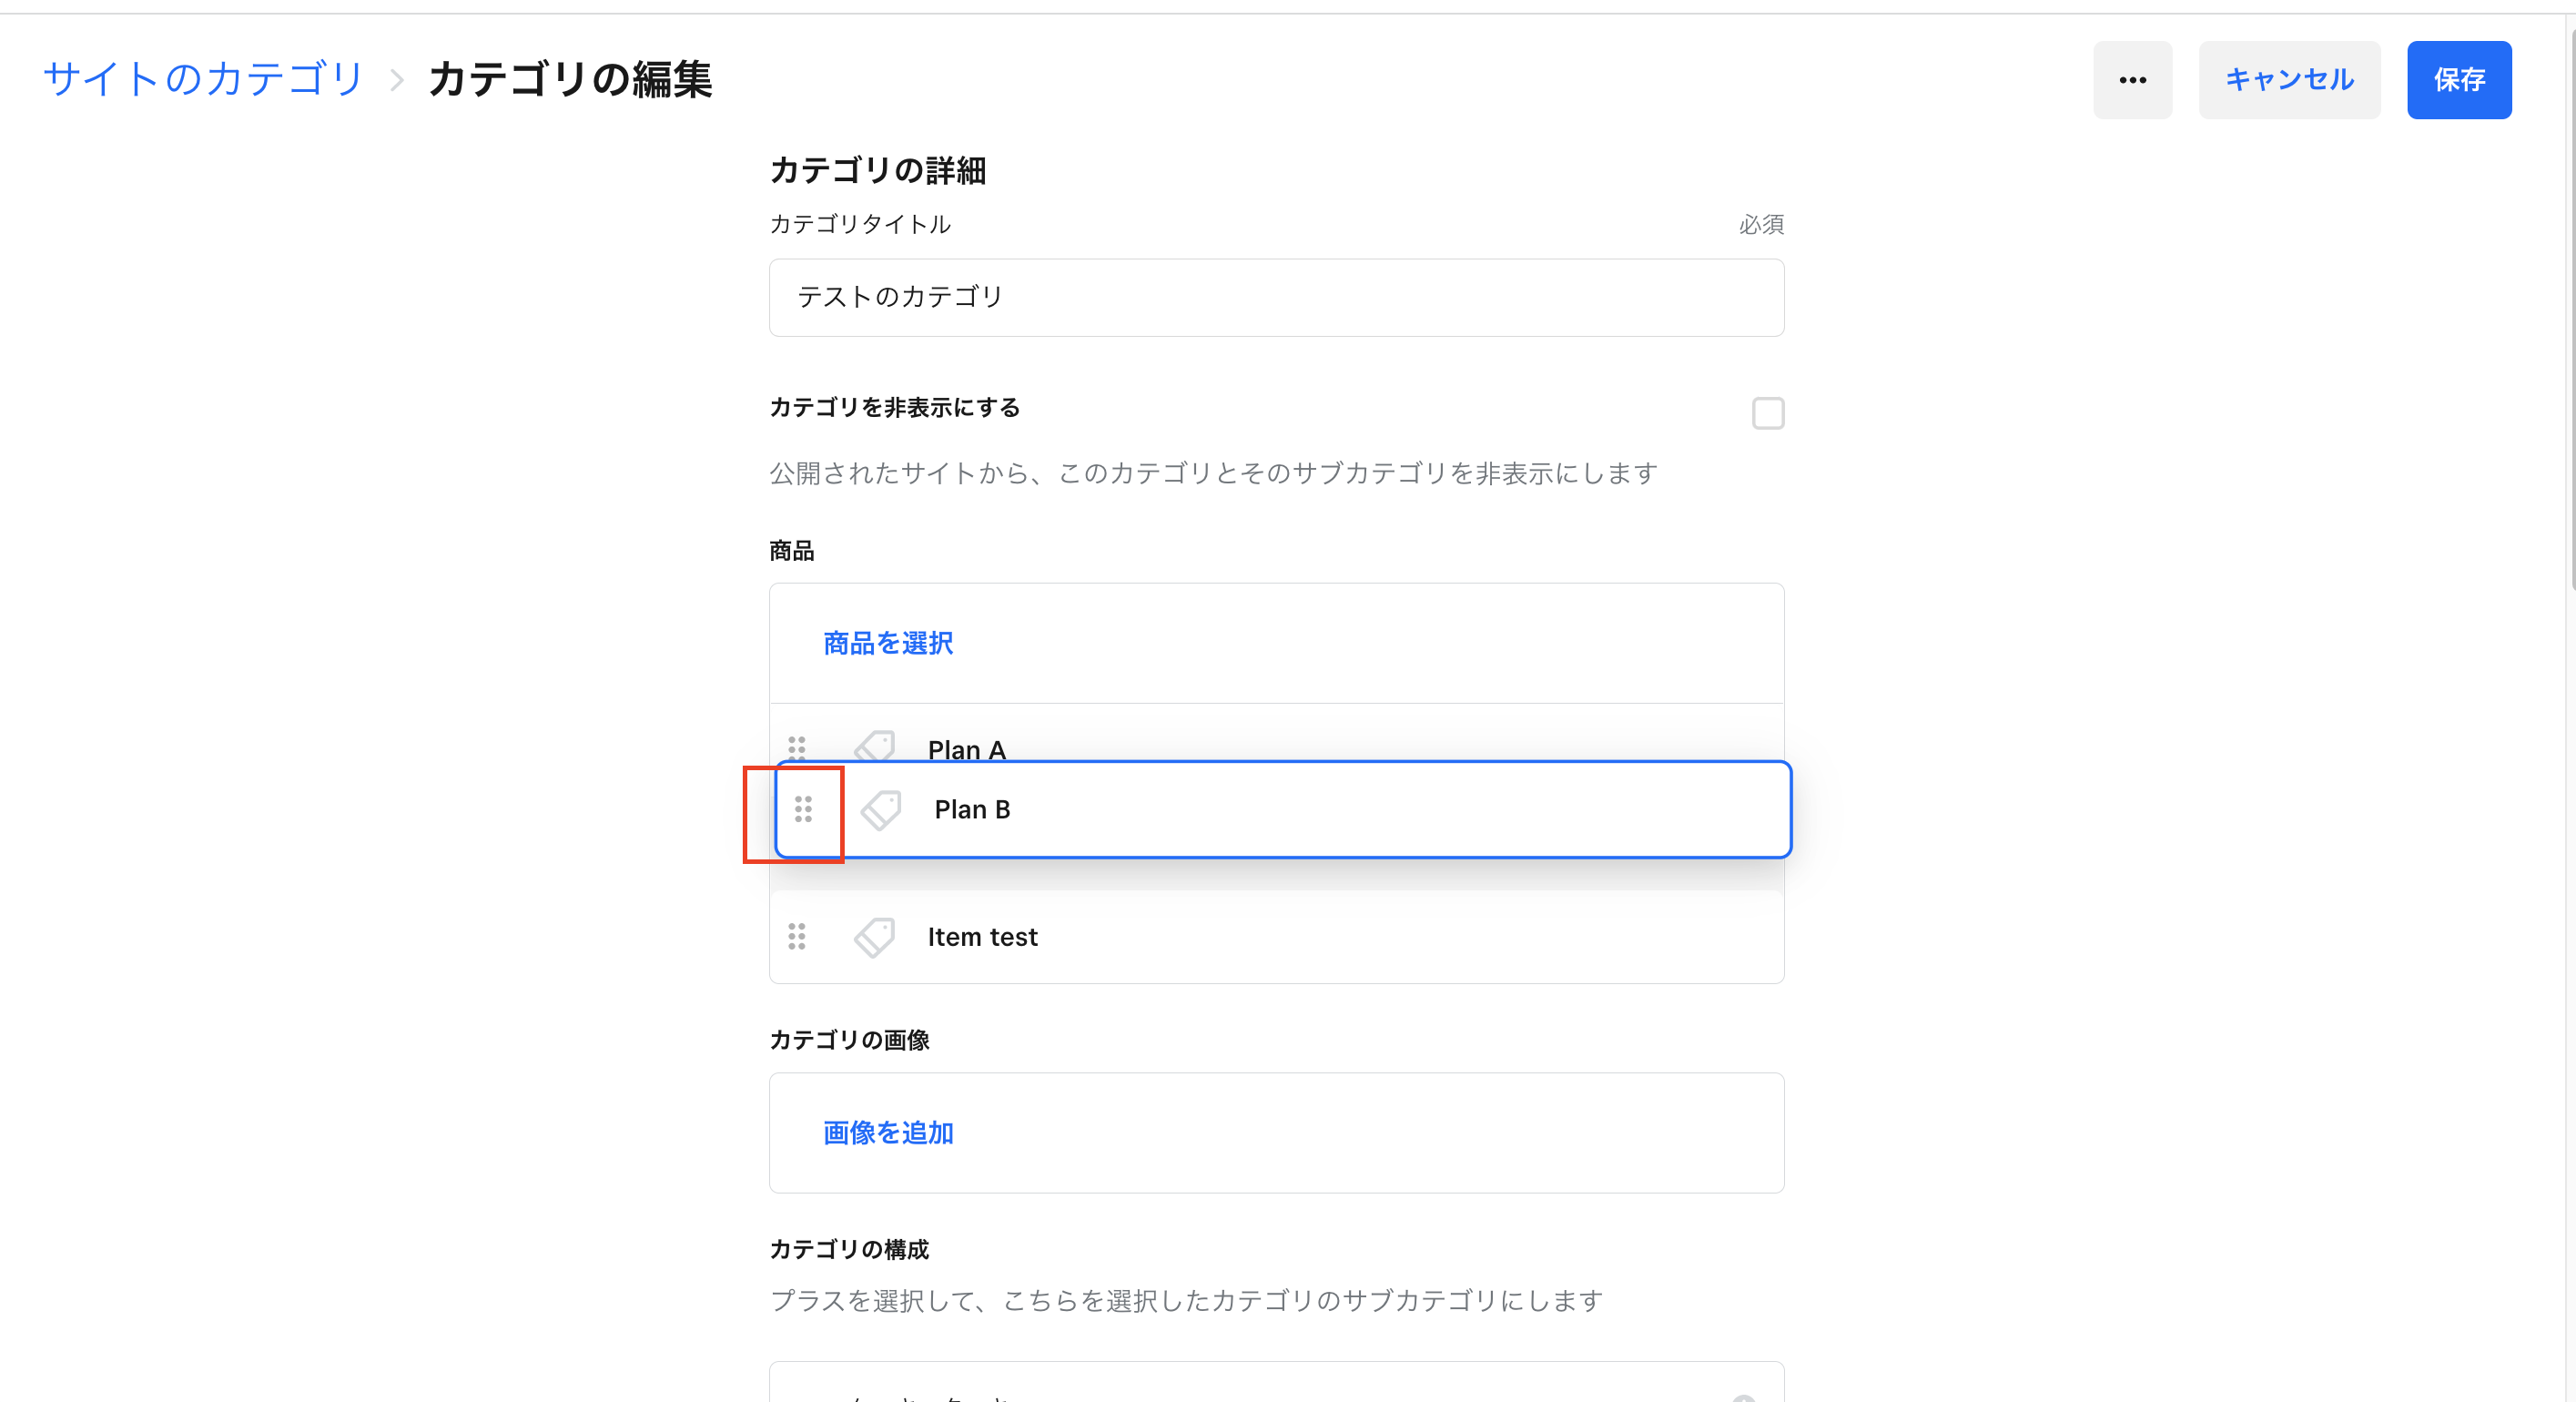Click the Plan B drag handle

[803, 809]
